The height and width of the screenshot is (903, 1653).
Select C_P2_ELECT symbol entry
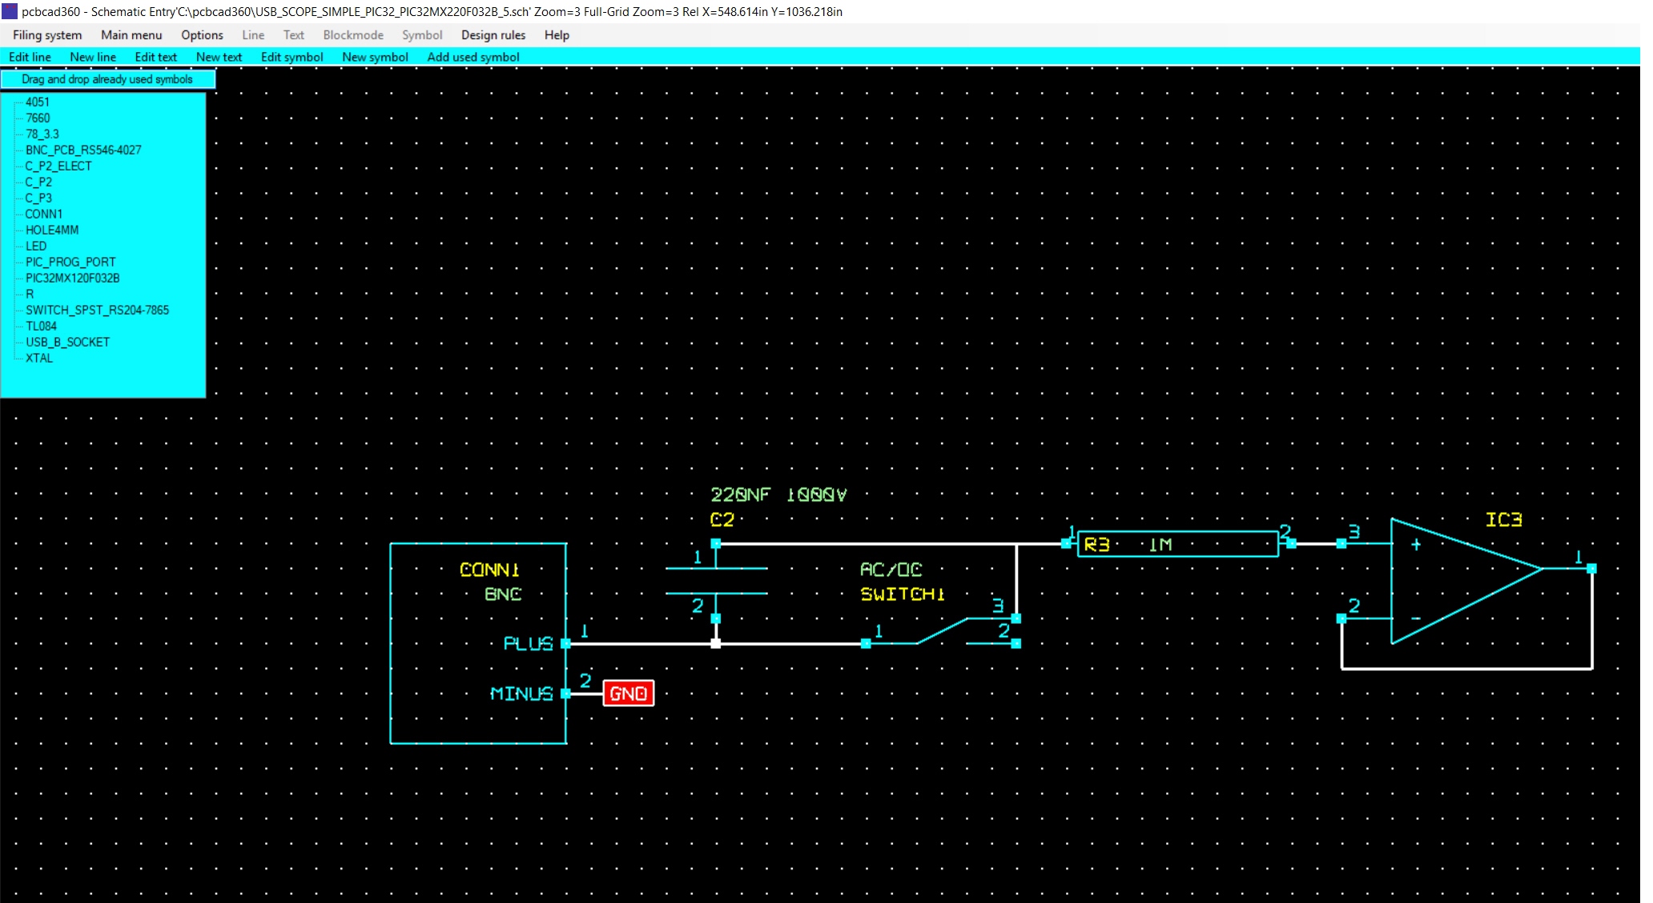pyautogui.click(x=58, y=166)
